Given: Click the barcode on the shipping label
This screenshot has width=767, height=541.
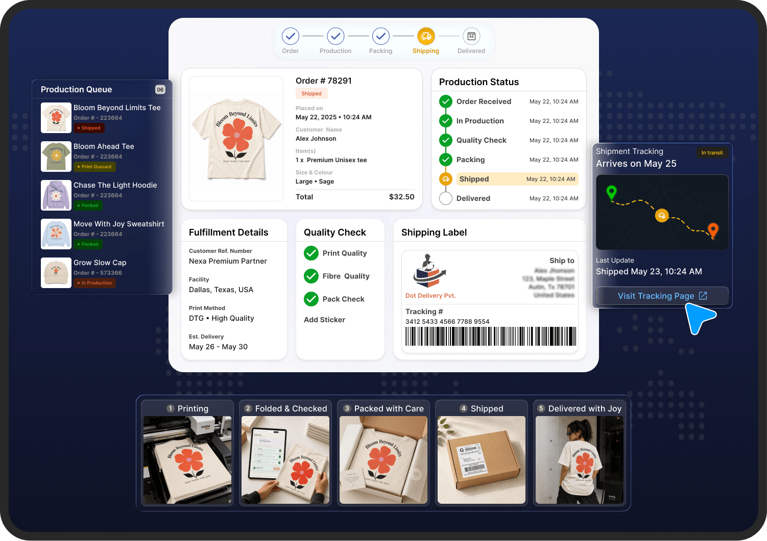Looking at the screenshot, I should point(491,337).
